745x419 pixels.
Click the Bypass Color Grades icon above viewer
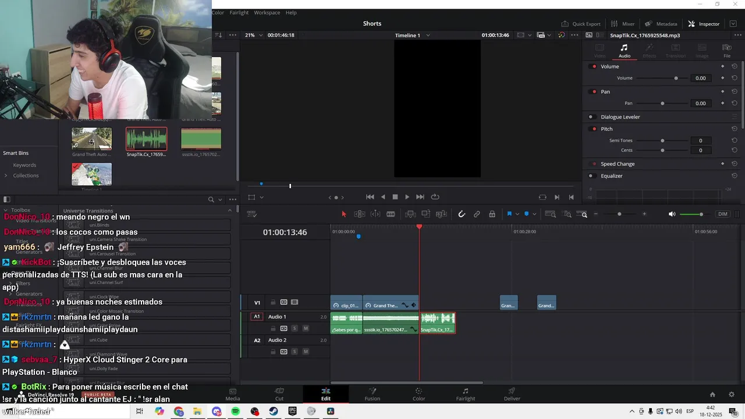(562, 35)
